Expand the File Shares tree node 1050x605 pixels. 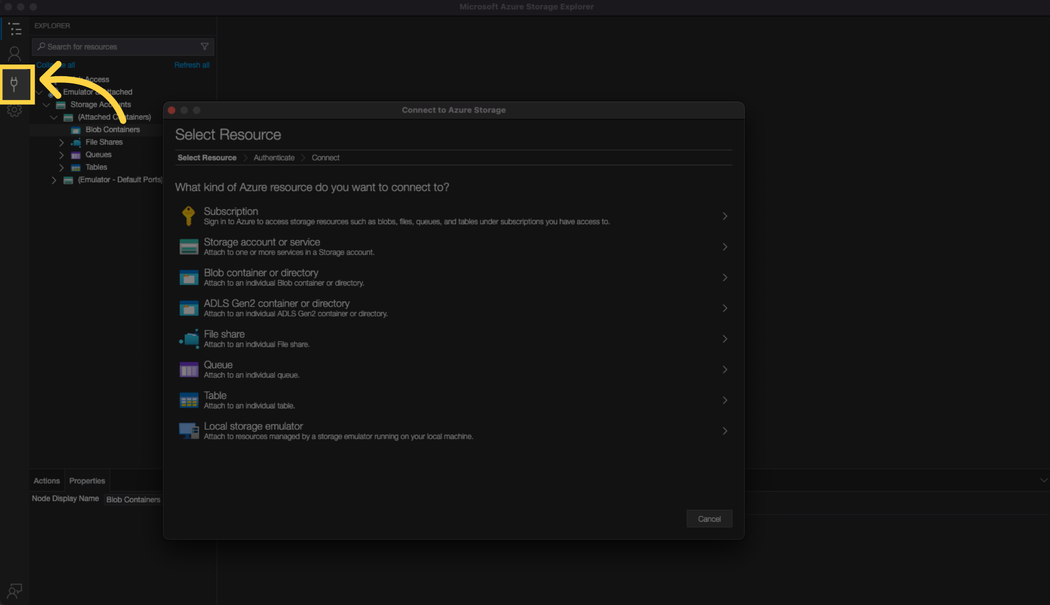tap(61, 143)
